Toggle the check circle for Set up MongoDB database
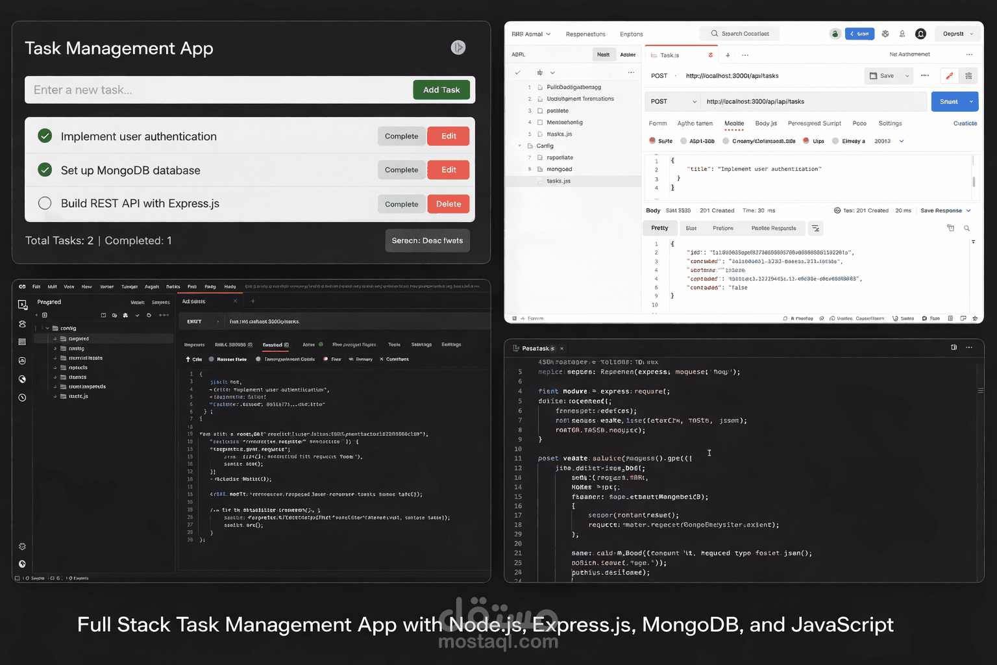The image size is (997, 665). pos(45,169)
